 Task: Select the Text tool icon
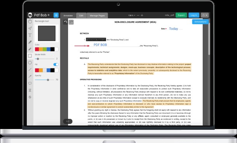pyautogui.click(x=30, y=35)
